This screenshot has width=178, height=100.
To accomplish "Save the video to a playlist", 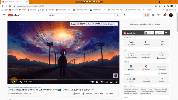I will click(x=109, y=94).
